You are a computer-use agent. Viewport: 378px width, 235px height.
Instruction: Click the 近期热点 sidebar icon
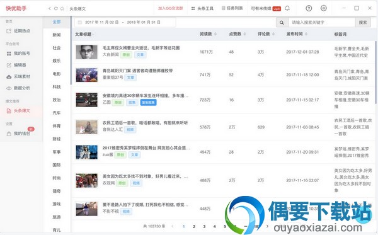coord(9,31)
